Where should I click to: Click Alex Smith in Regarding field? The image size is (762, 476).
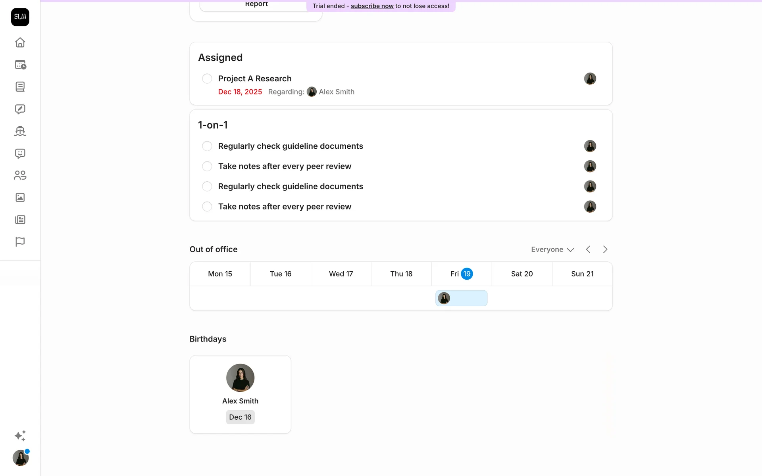tap(336, 92)
